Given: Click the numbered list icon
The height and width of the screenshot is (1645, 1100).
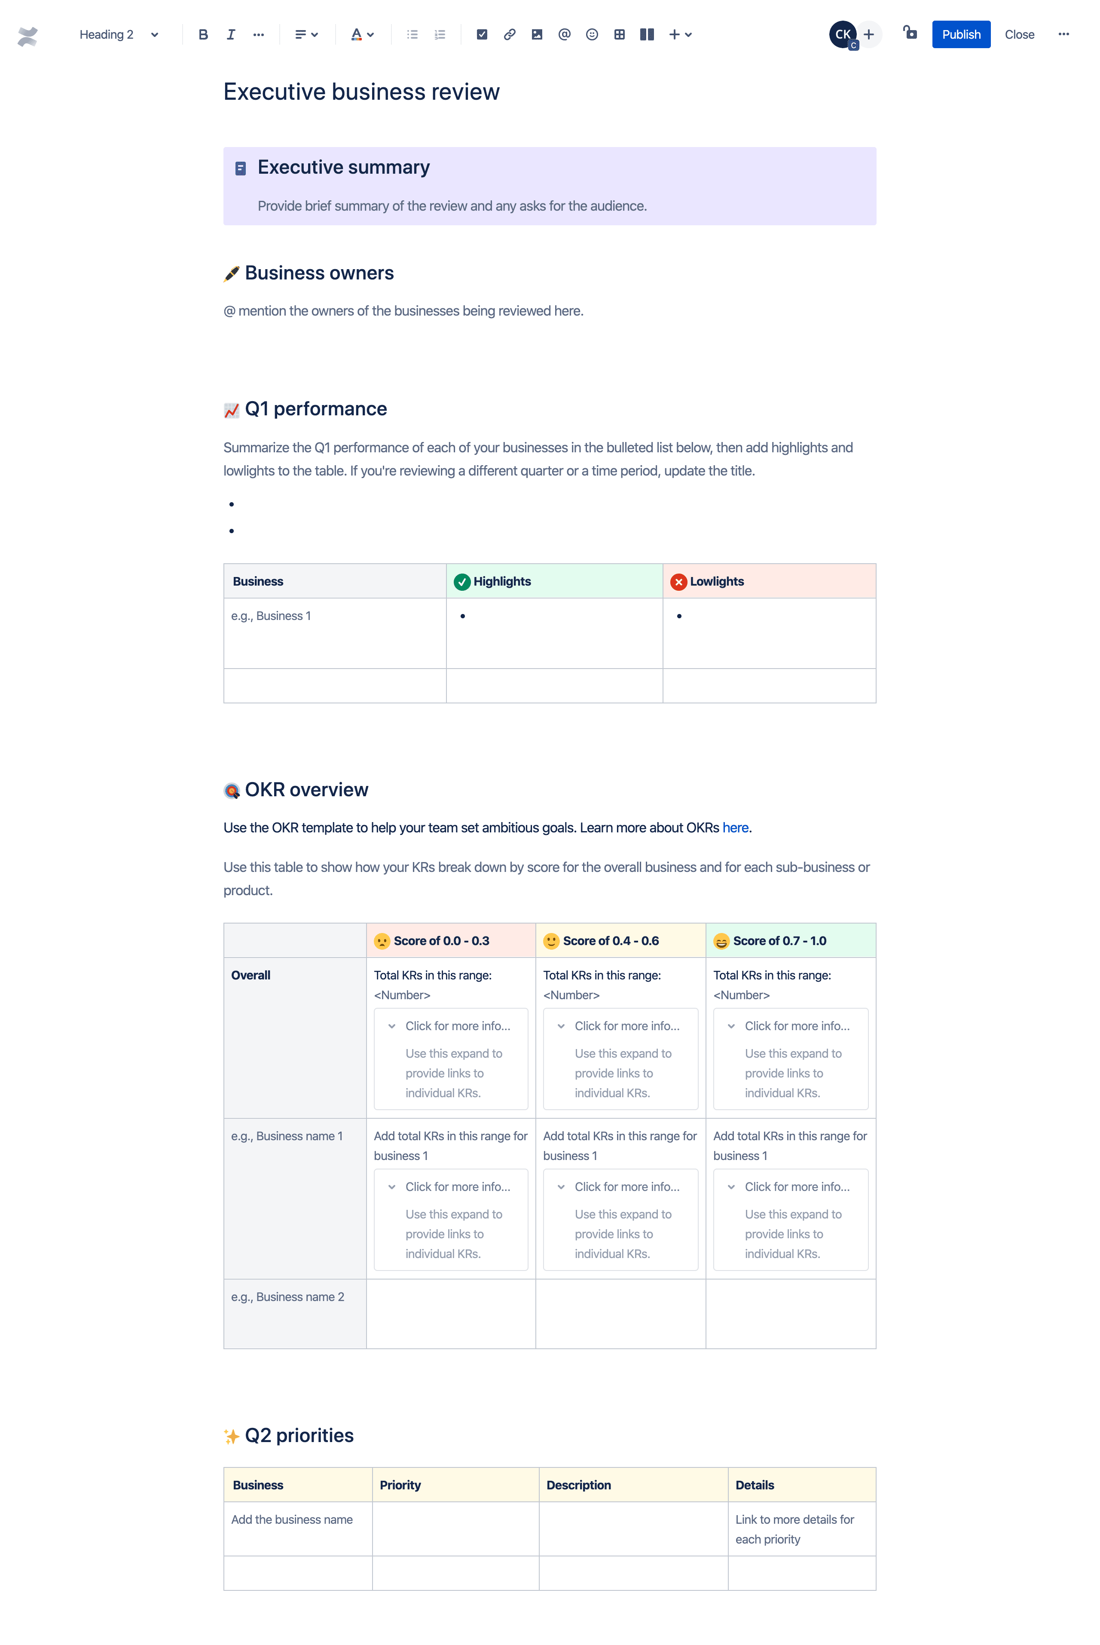Looking at the screenshot, I should tap(440, 33).
